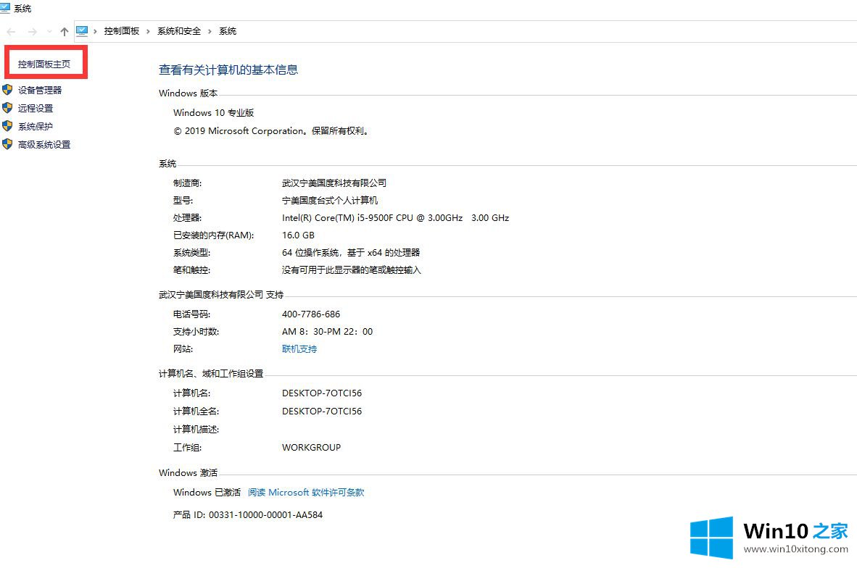Viewport: 857px width, 568px height.
Task: Click product ID 00331-10000-00001-AA584
Action: pyautogui.click(x=248, y=514)
